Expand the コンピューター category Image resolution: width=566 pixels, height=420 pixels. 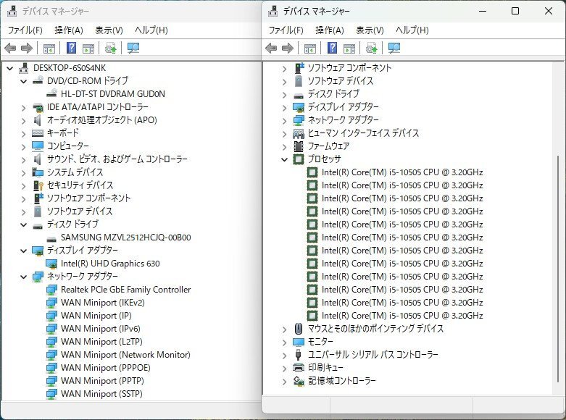(x=24, y=146)
